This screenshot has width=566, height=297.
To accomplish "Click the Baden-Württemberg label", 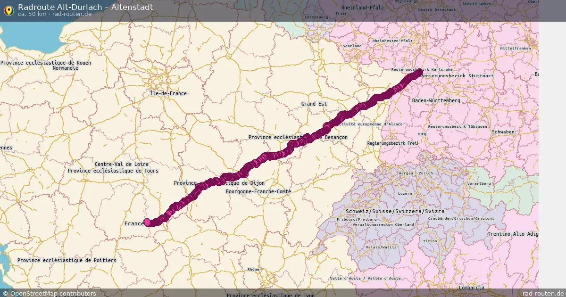I will pyautogui.click(x=436, y=101).
